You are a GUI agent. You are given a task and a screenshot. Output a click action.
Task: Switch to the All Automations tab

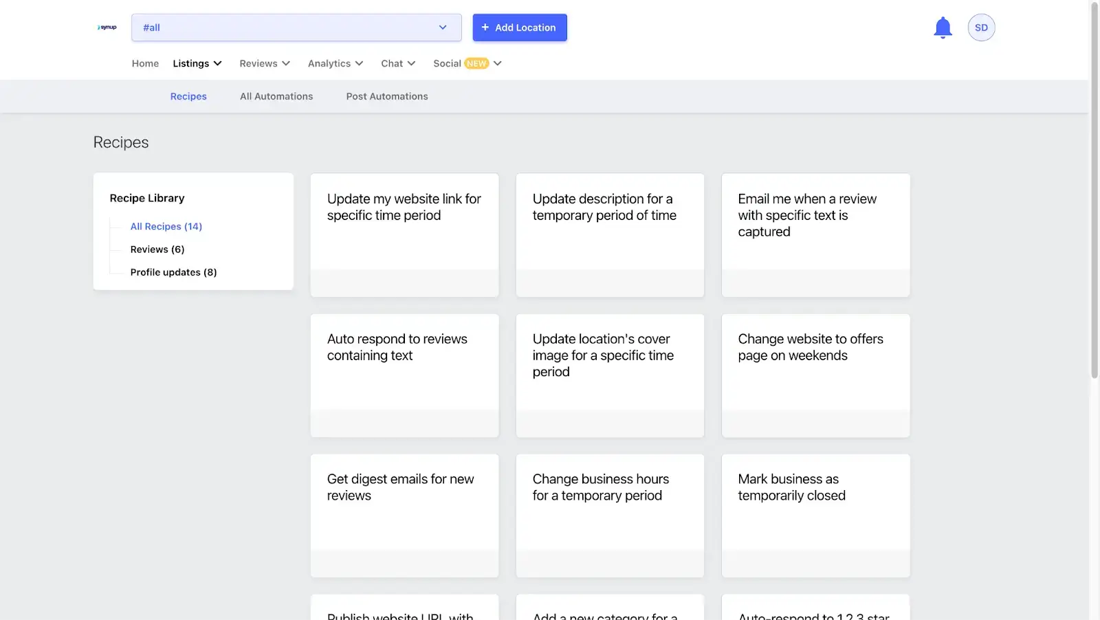(276, 96)
